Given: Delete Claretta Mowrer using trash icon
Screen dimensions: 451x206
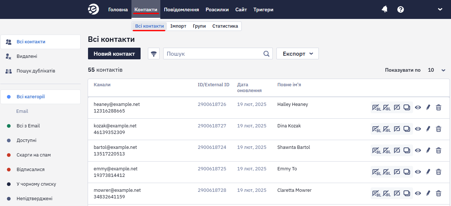Looking at the screenshot, I should [439, 193].
